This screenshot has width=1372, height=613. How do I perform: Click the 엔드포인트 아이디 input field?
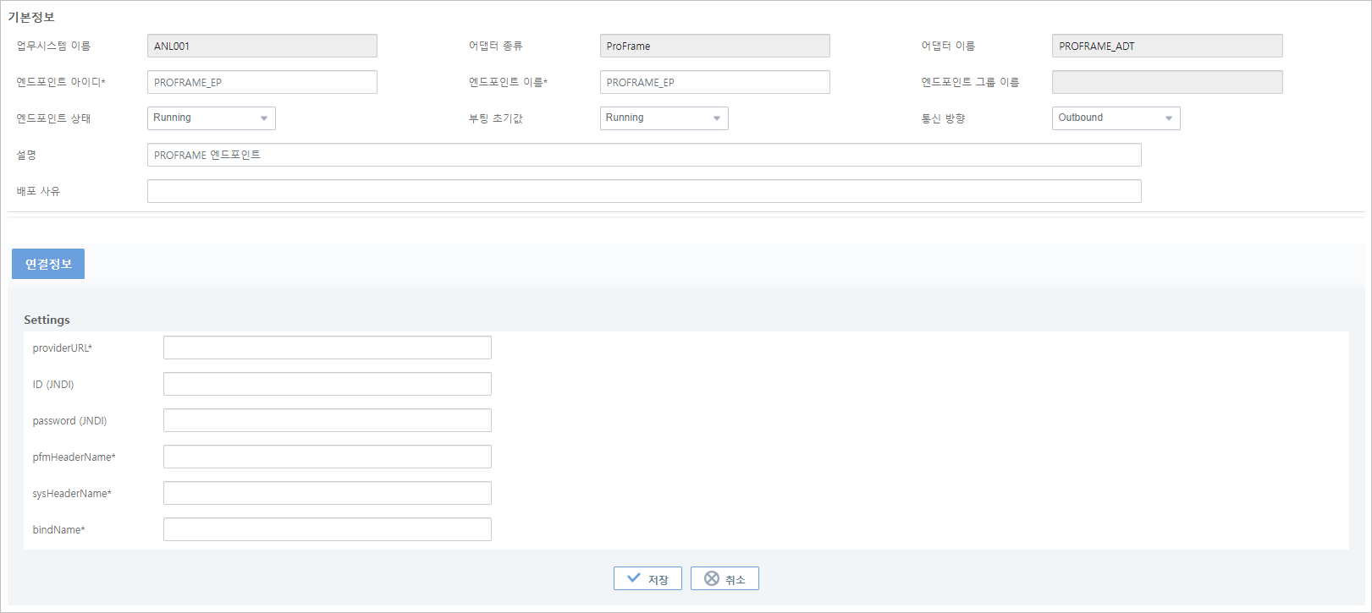262,82
